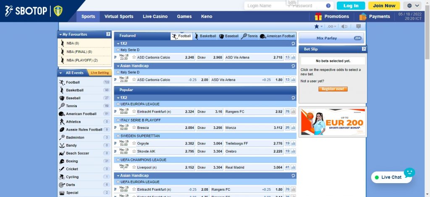Select Cycling icon in sports list
Viewport: 430px width, 197px height.
click(x=62, y=177)
